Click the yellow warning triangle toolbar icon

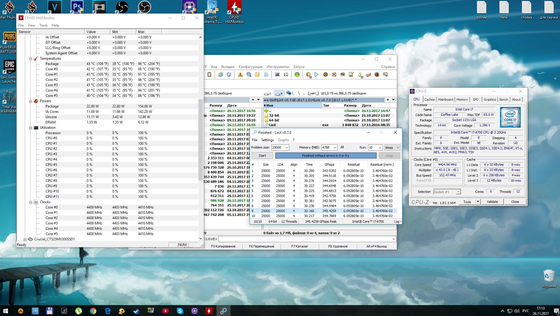coord(240,75)
